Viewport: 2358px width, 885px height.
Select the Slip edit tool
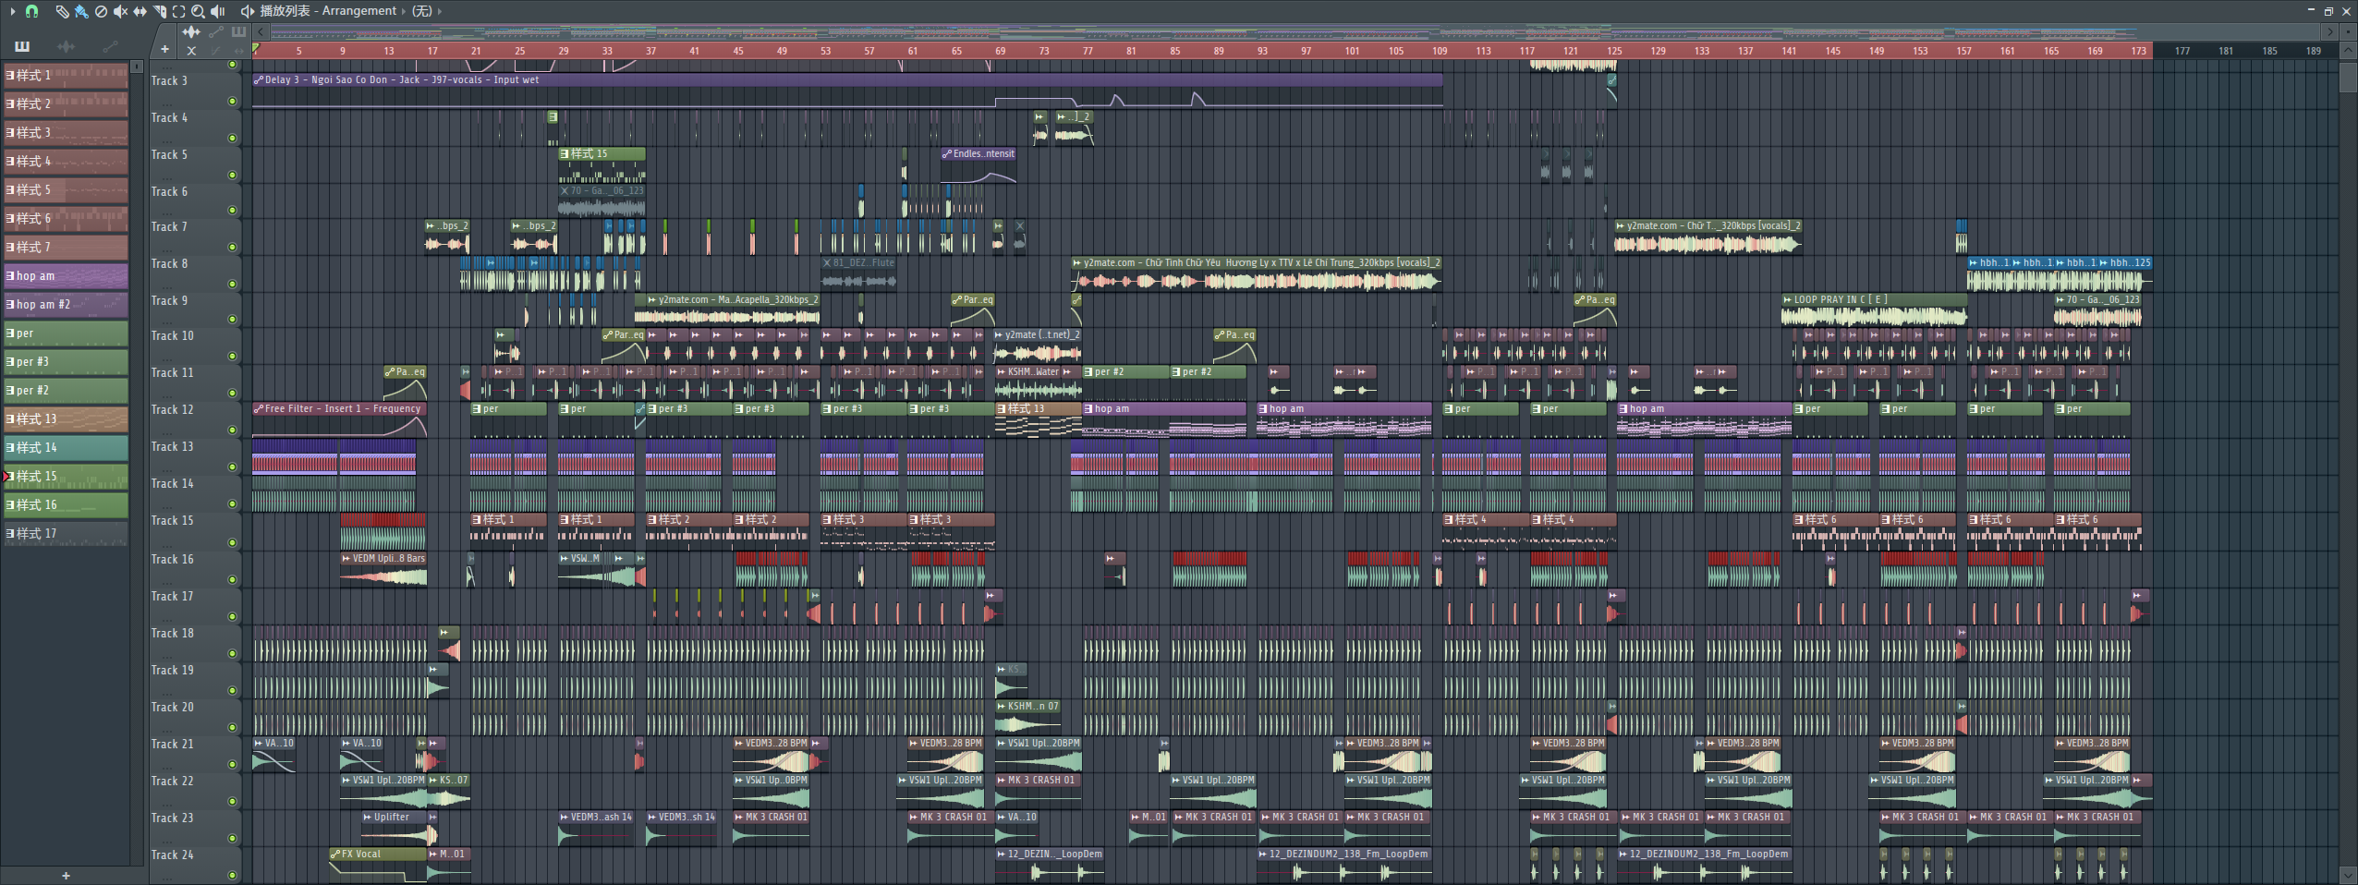(140, 11)
